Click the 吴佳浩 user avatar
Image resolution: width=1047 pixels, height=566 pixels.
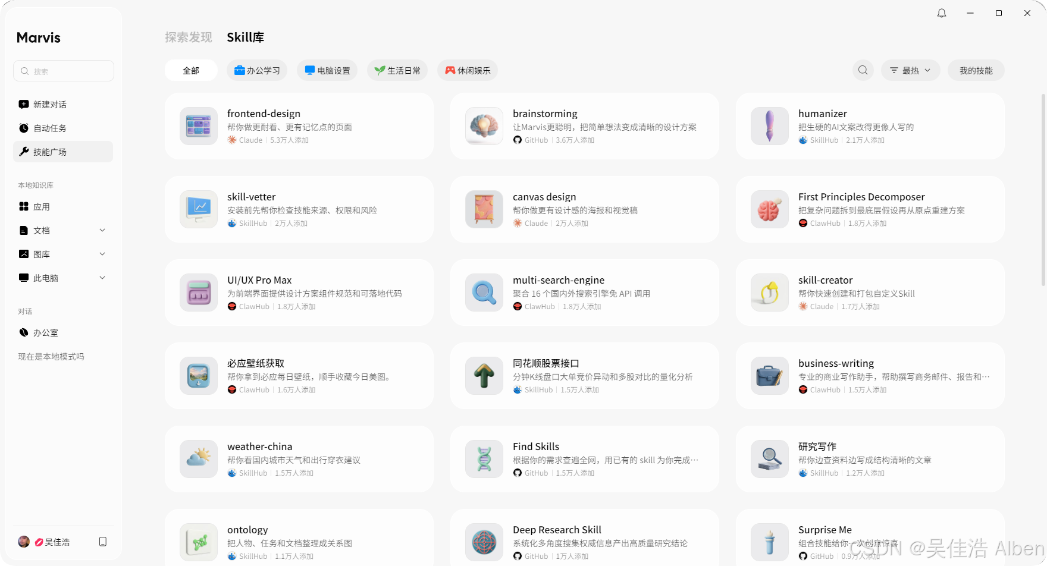24,542
